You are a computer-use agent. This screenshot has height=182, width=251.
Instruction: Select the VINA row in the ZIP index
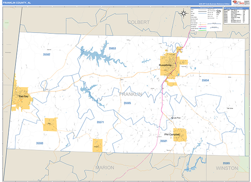235,19
